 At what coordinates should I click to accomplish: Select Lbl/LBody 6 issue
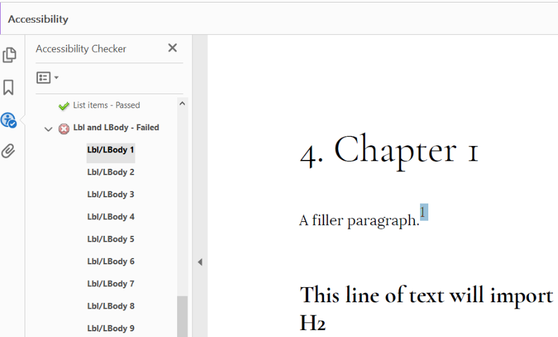pos(111,262)
